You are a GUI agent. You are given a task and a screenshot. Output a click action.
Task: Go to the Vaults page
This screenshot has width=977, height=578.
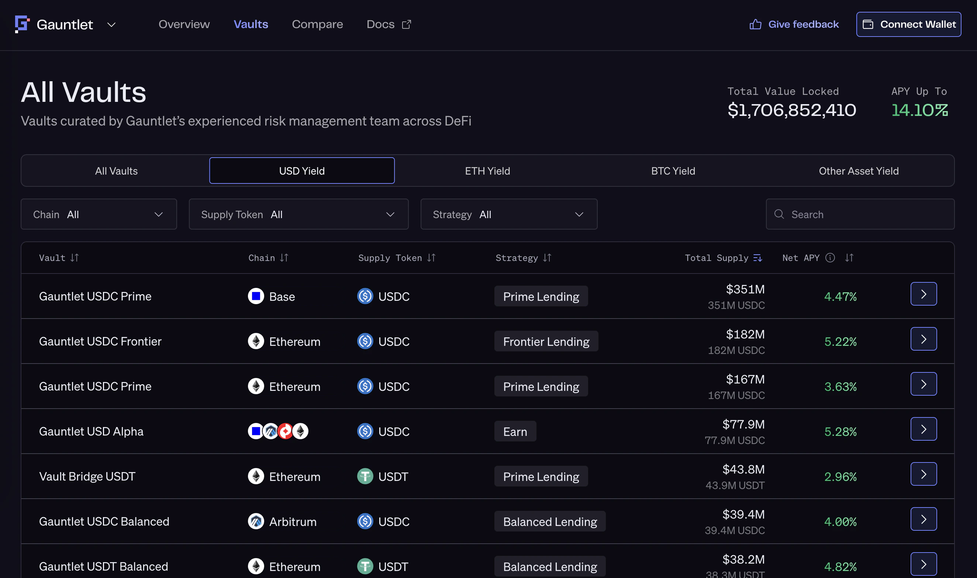(251, 24)
